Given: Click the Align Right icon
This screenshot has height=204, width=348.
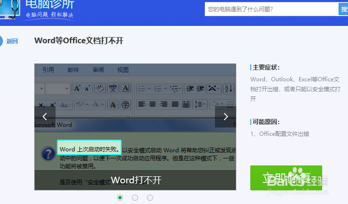Looking at the screenshot, I should pos(164,104).
